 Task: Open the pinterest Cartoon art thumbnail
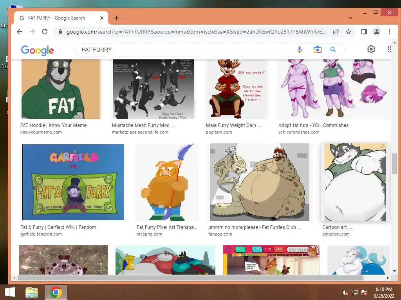355,182
